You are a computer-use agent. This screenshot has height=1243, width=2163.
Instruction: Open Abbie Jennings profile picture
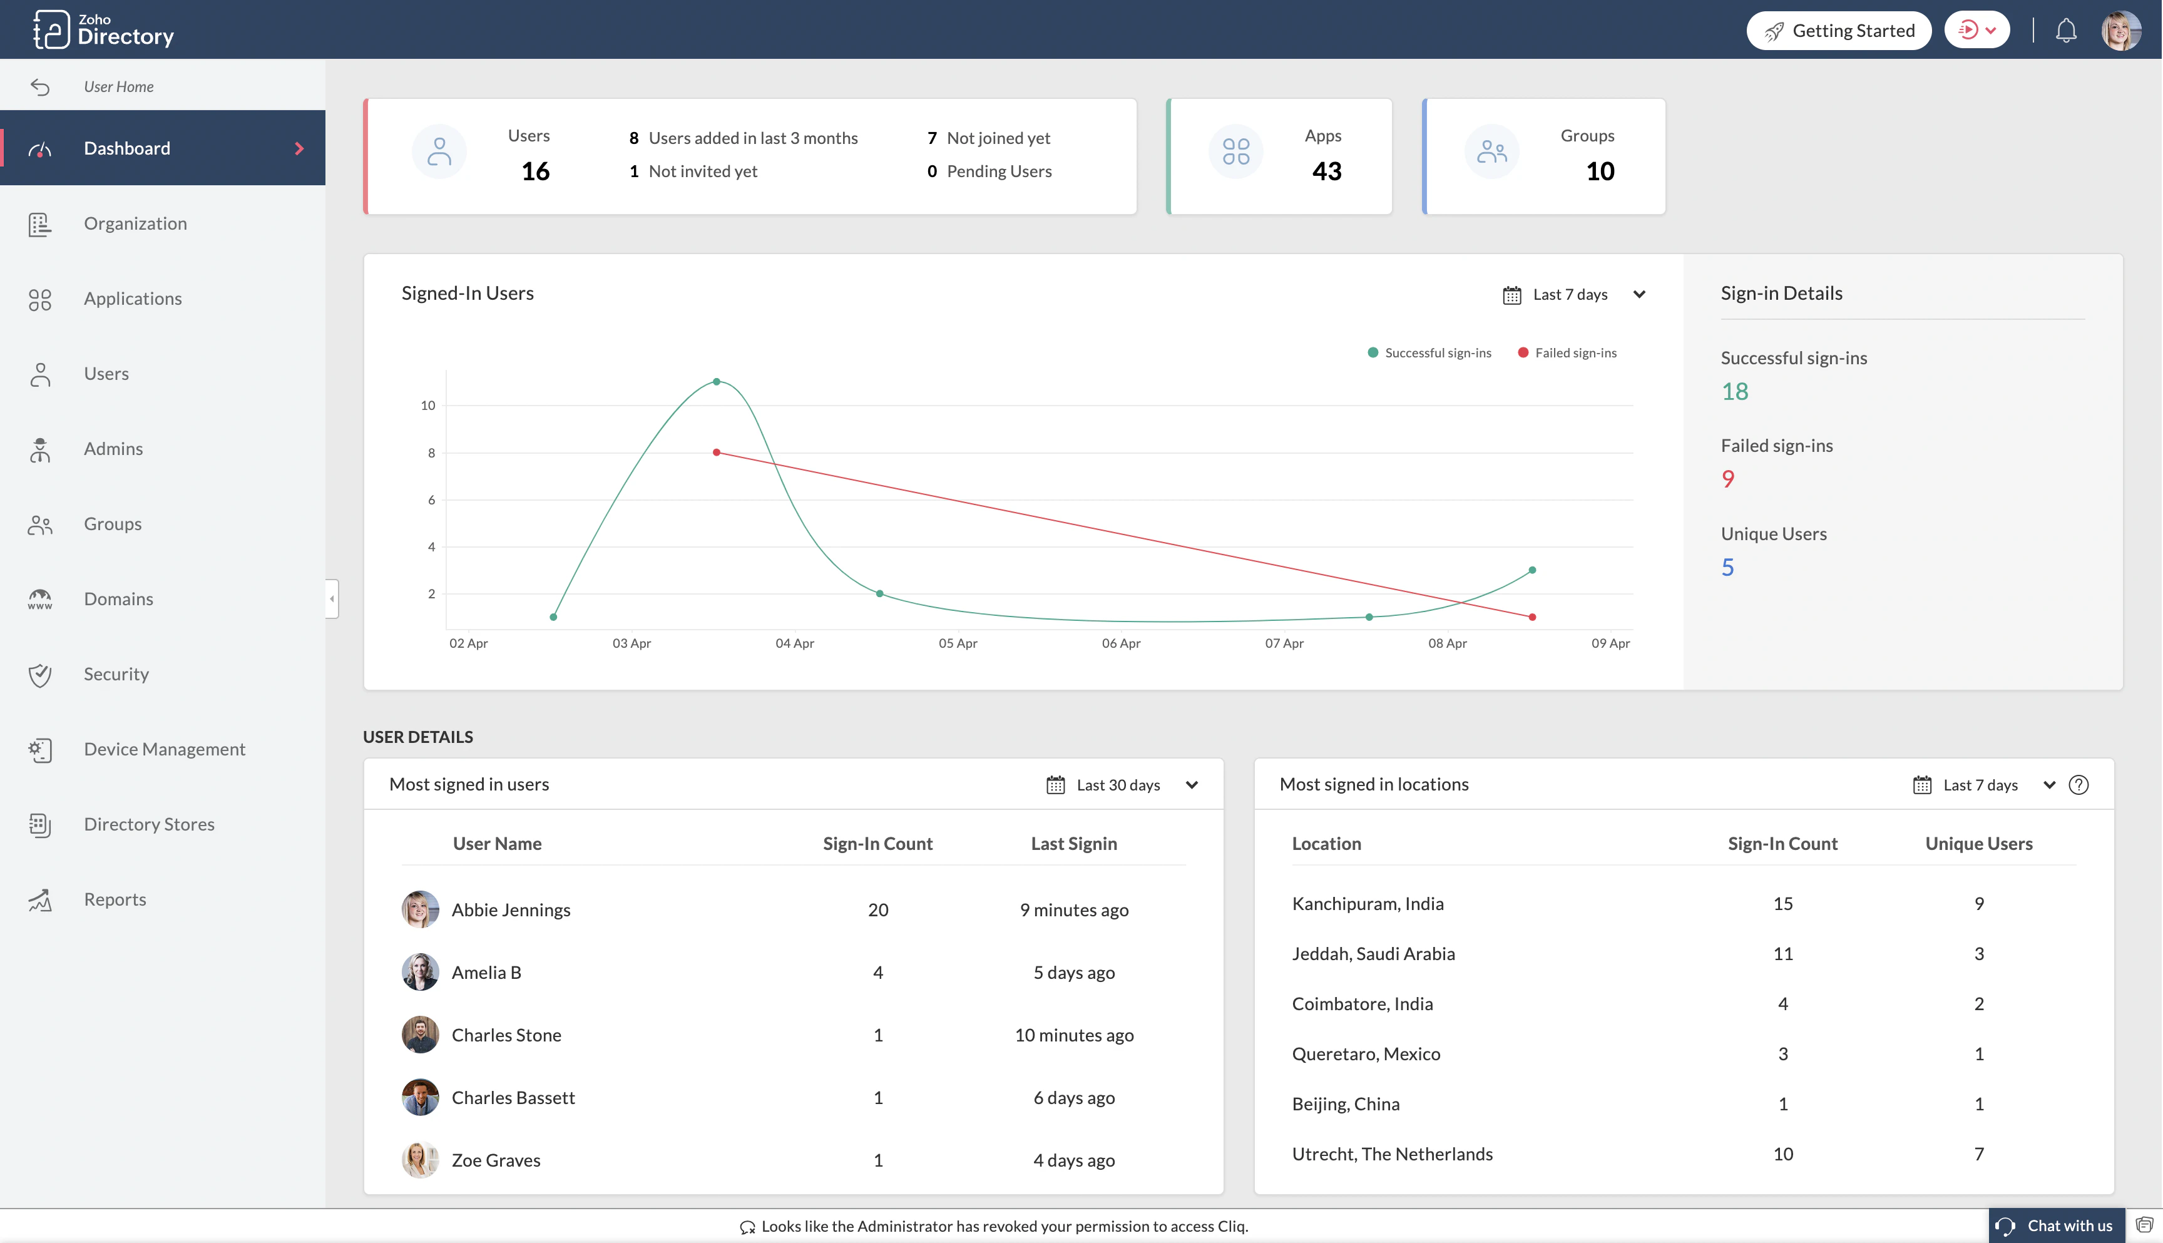(419, 909)
